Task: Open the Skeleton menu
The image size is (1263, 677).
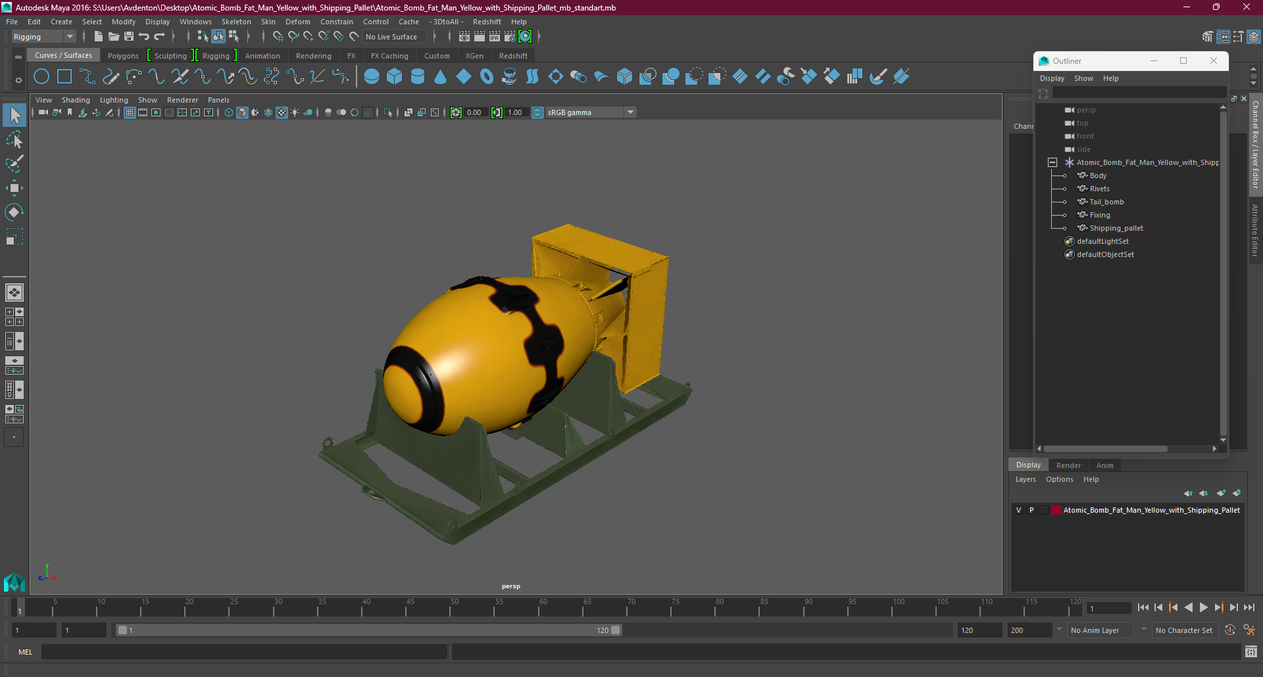Action: [x=236, y=22]
